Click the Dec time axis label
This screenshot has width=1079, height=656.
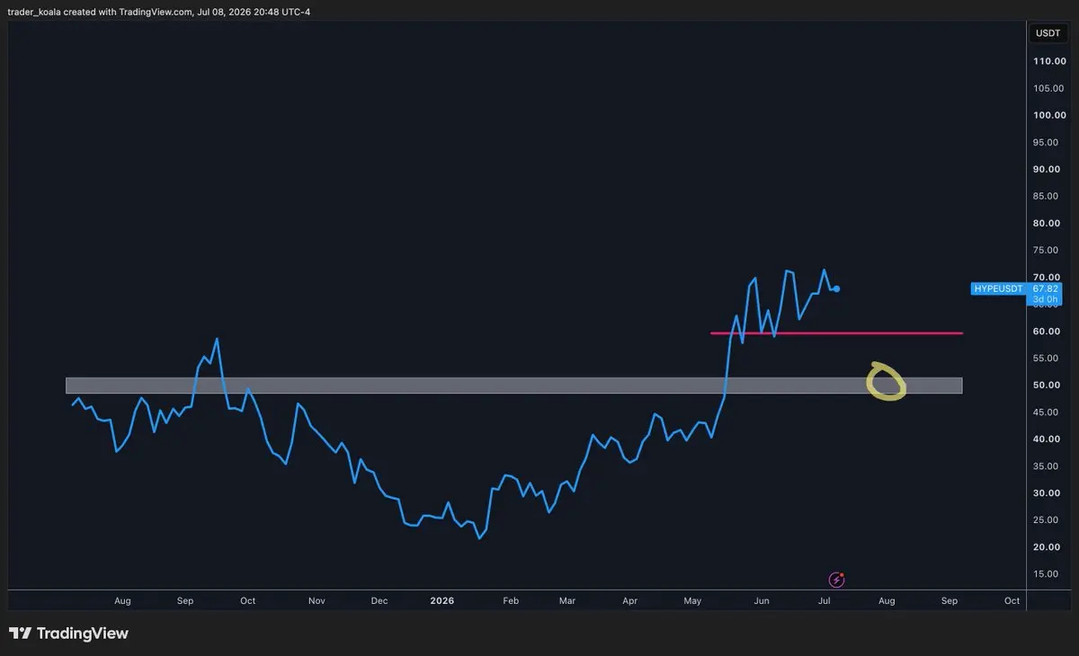point(379,600)
